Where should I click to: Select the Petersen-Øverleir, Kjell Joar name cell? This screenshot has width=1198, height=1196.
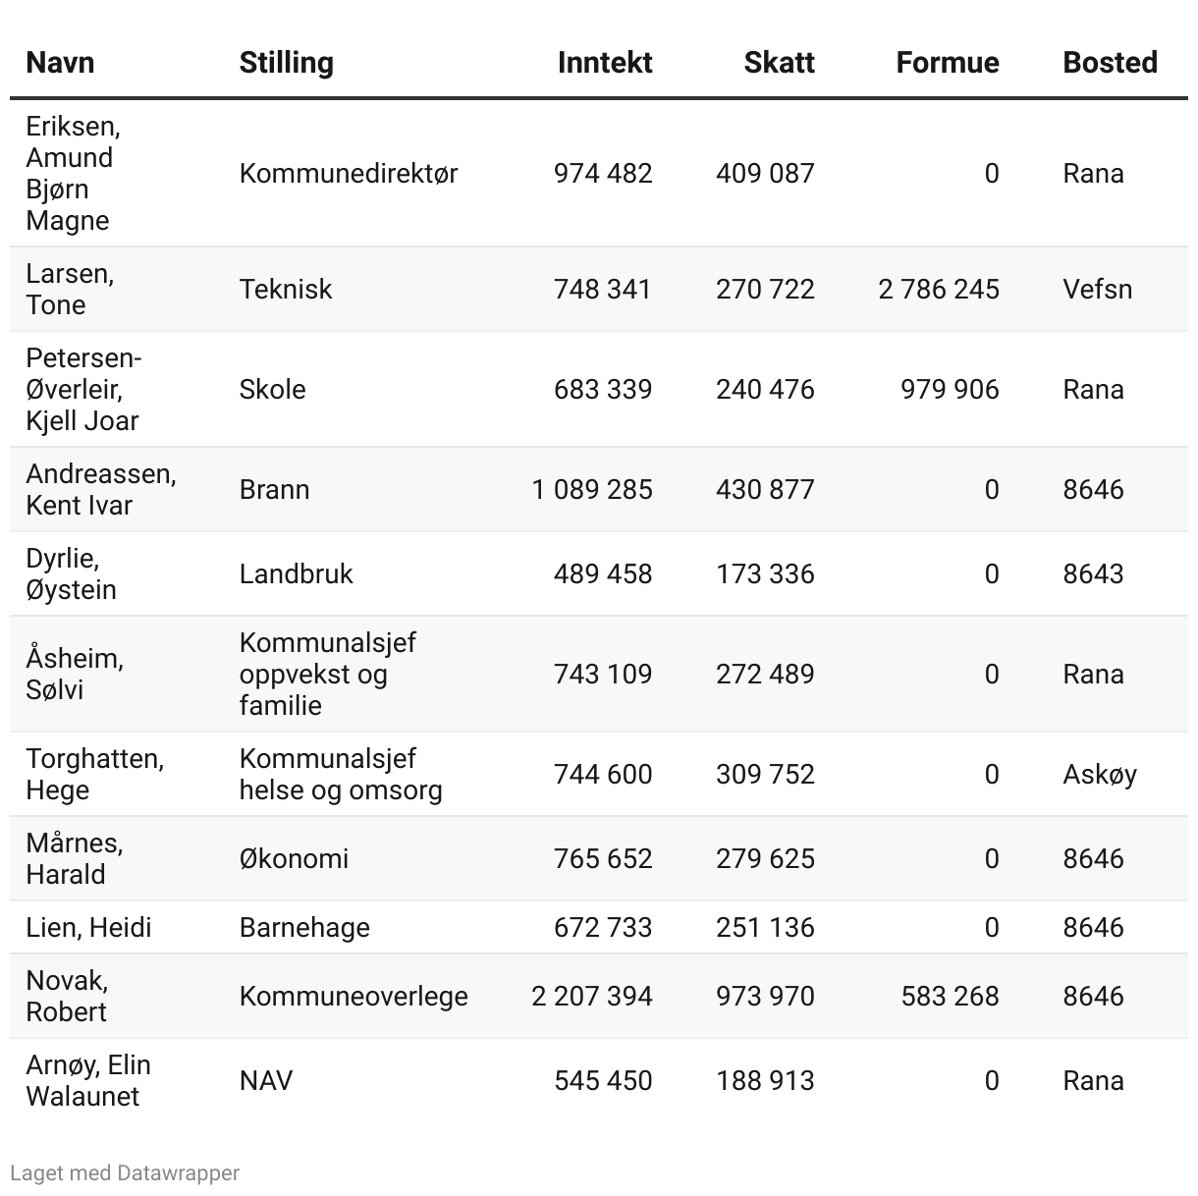pos(83,390)
